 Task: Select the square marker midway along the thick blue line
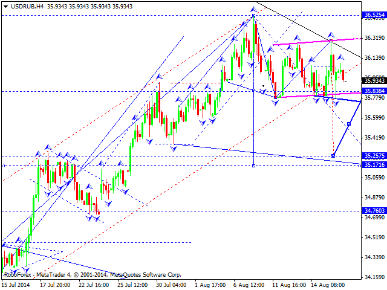348,124
